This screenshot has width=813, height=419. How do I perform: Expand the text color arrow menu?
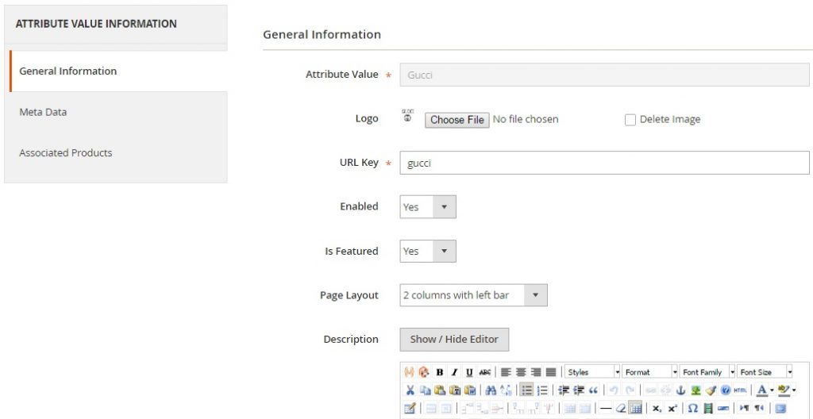(772, 390)
